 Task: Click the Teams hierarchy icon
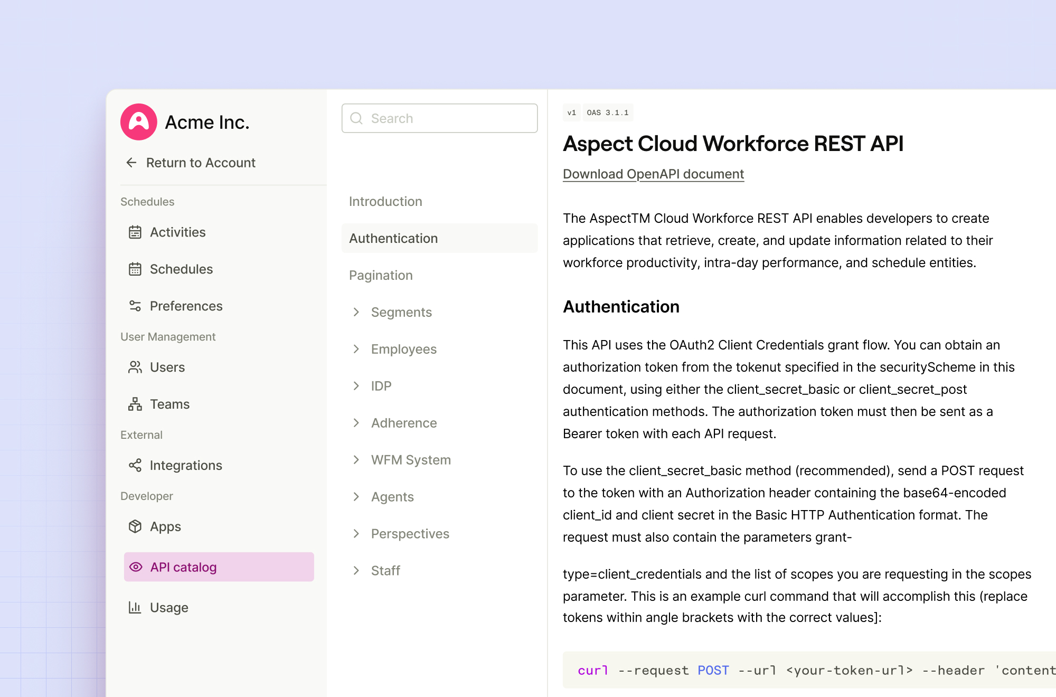(x=135, y=404)
